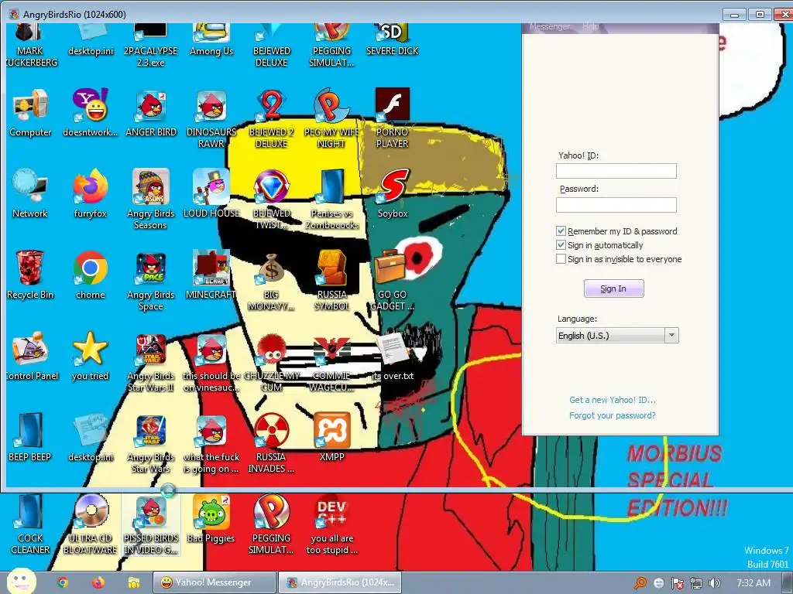Viewport: 793px width, 594px height.
Task: Open the 'Forgot your password?' link
Action: pyautogui.click(x=613, y=415)
